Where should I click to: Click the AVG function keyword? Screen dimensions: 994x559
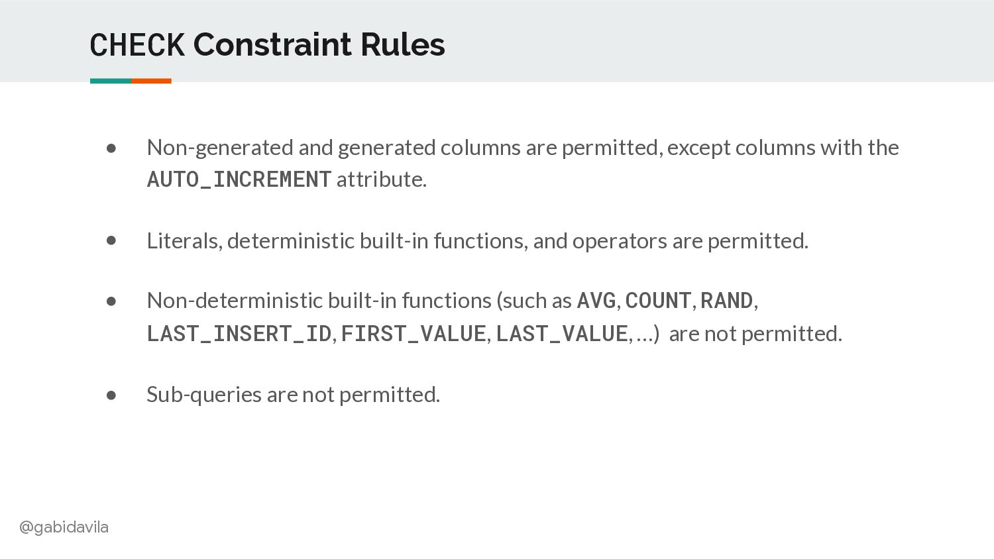pos(596,301)
